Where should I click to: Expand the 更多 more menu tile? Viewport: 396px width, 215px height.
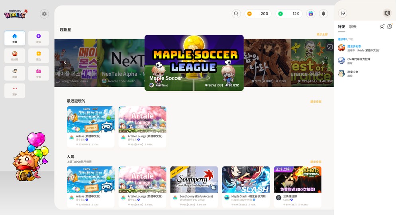pos(15,91)
